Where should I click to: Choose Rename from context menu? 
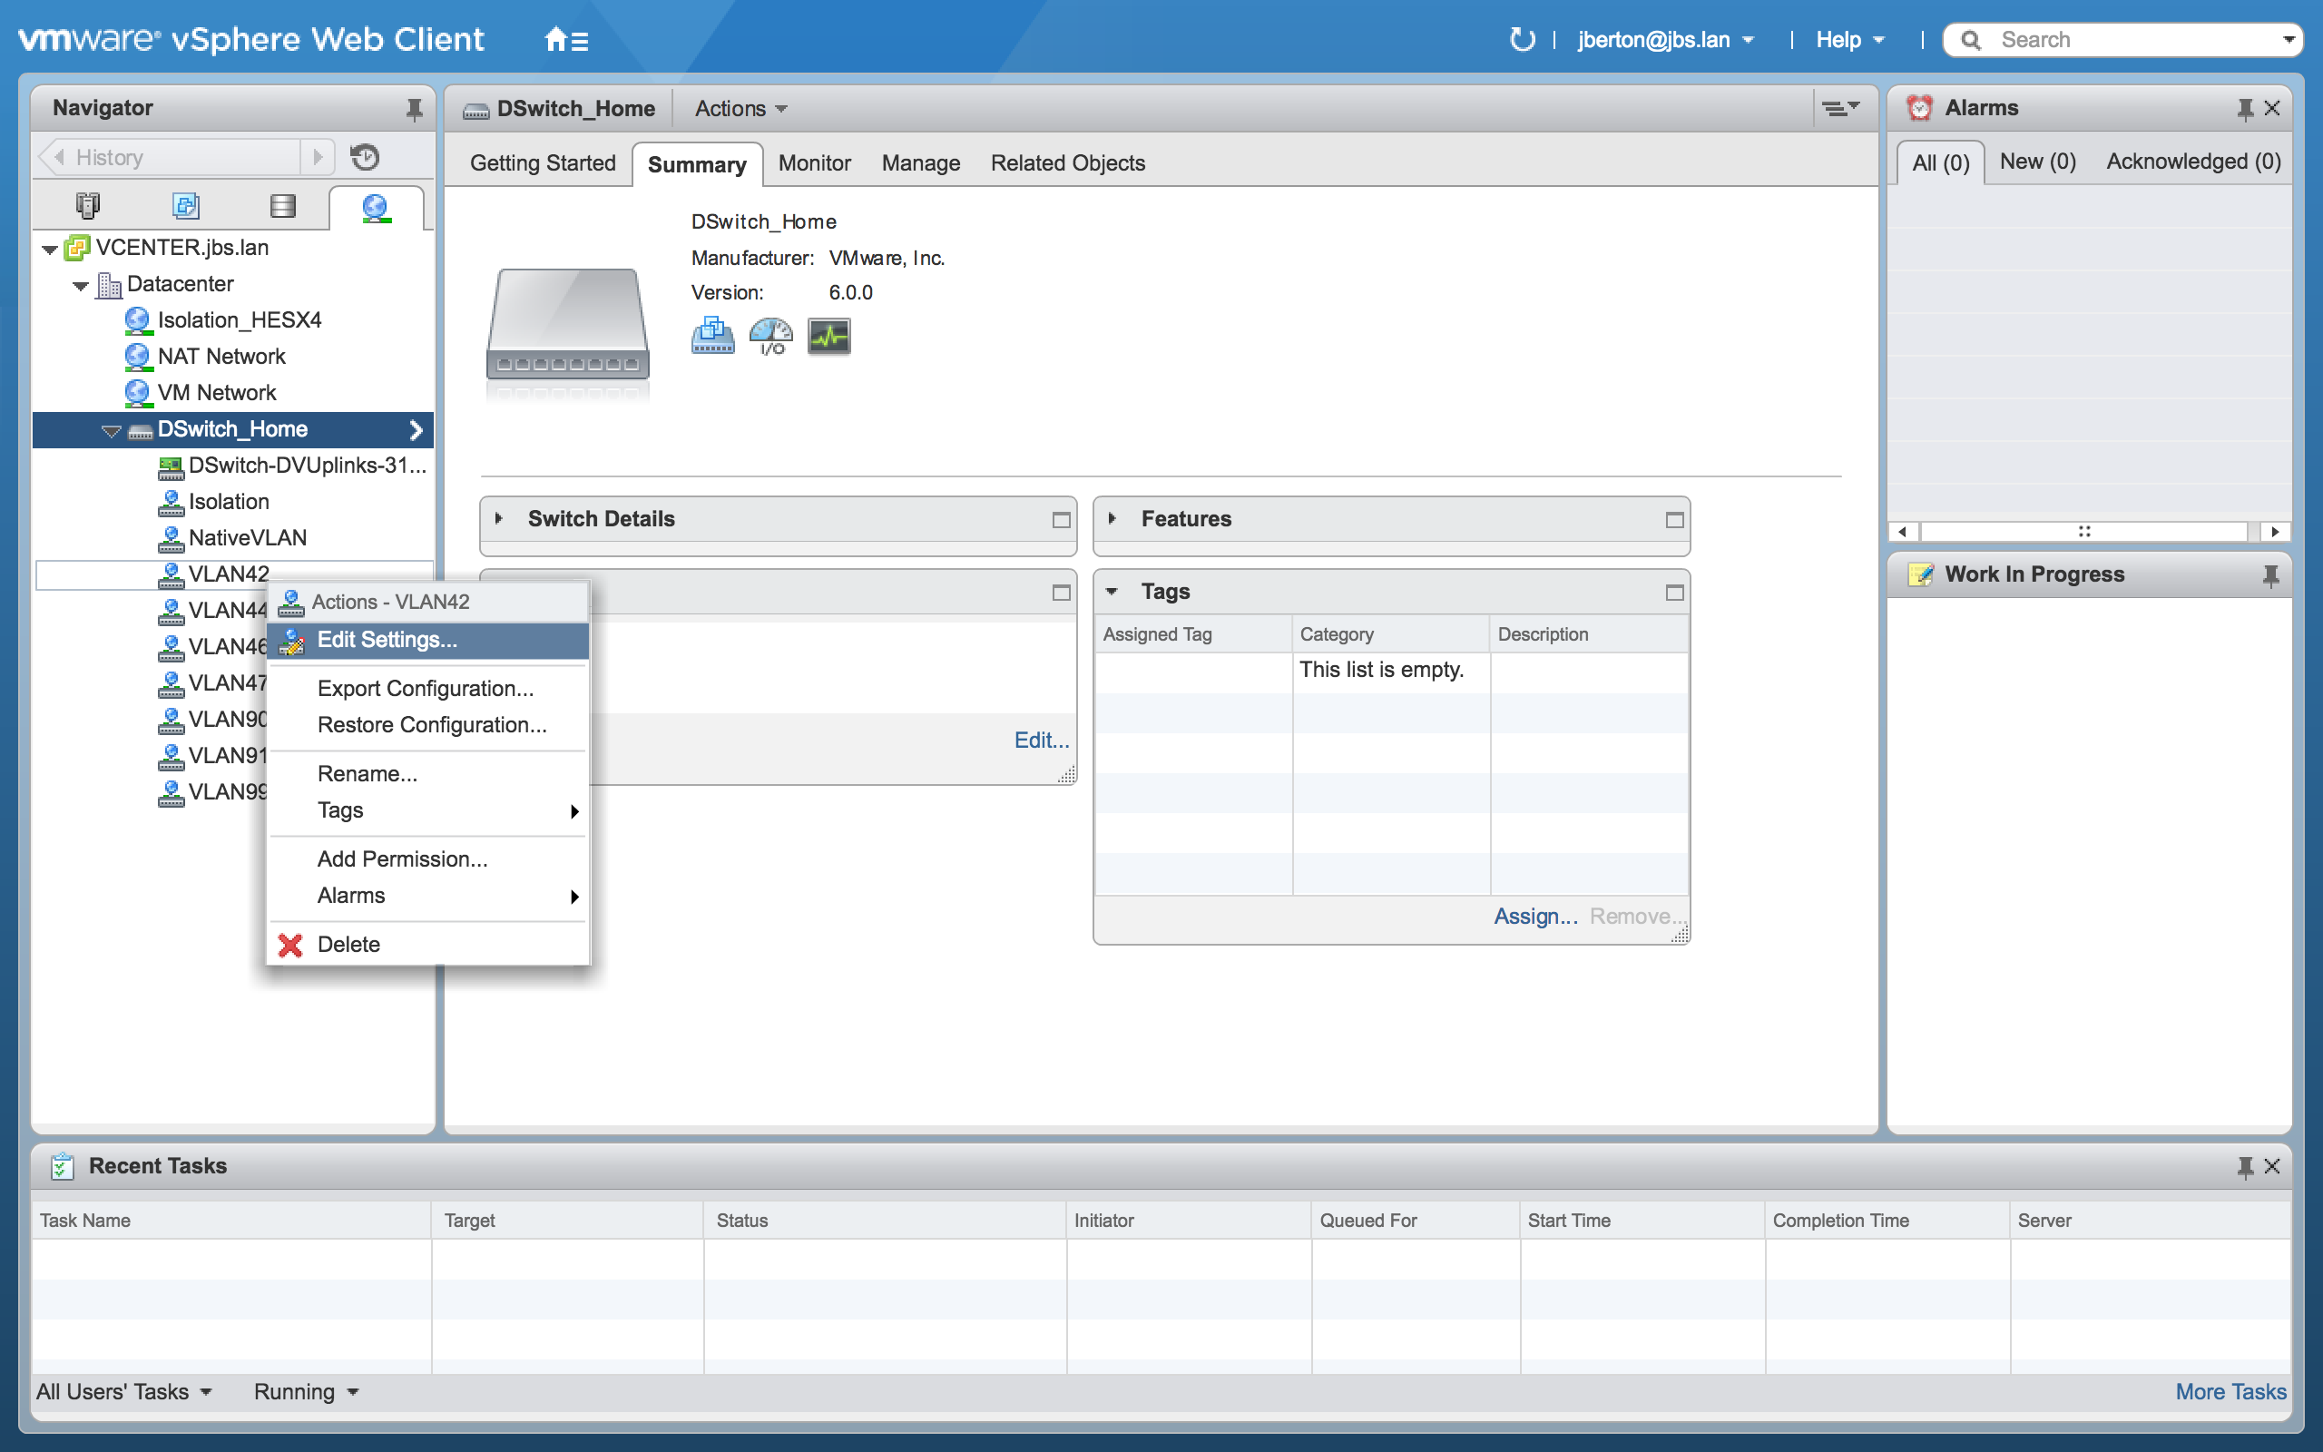428,774
